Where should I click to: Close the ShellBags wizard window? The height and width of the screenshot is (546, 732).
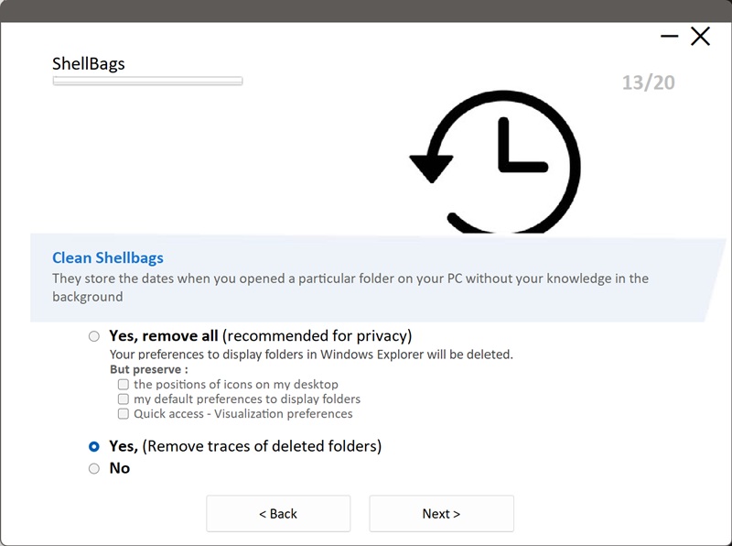coord(700,36)
